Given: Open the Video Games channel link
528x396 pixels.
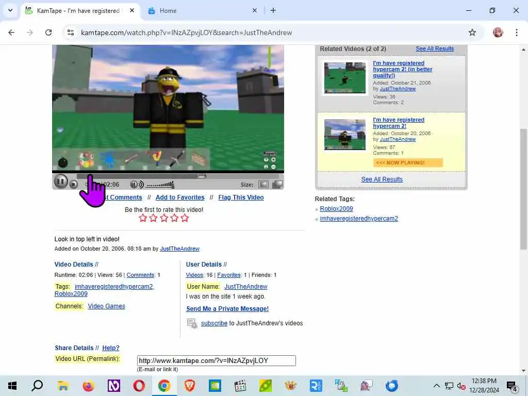Looking at the screenshot, I should pos(106,306).
